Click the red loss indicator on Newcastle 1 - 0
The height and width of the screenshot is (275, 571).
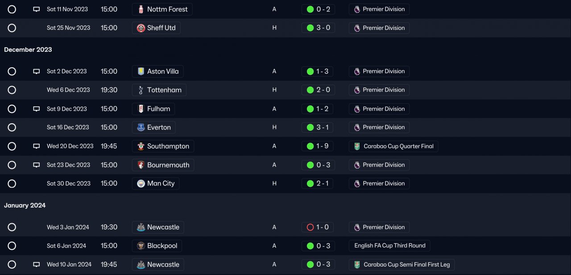[x=310, y=227]
